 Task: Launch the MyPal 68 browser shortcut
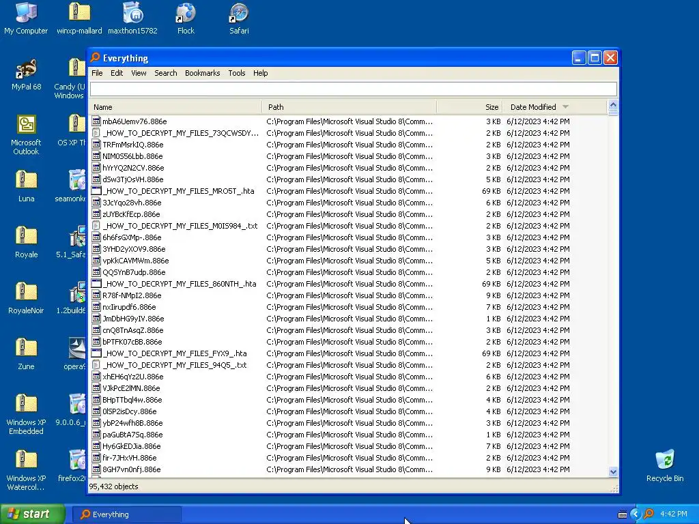point(27,74)
